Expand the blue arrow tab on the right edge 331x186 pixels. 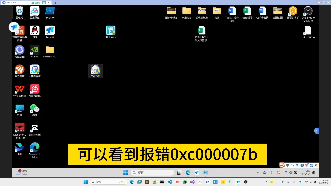(316, 130)
